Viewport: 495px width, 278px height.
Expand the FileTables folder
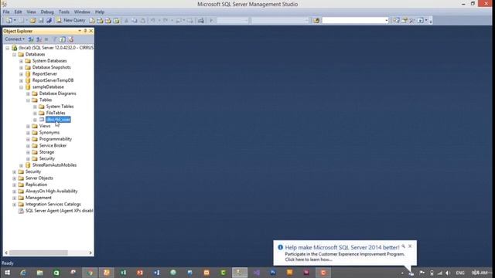[x=35, y=114]
